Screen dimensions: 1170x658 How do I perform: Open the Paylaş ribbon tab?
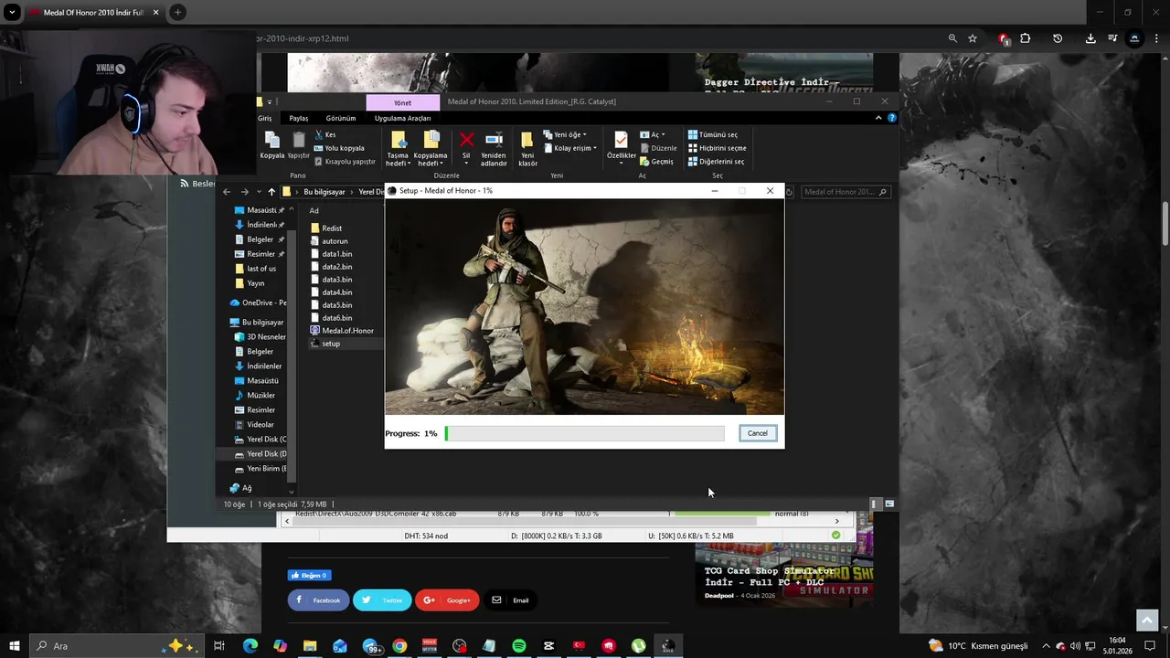click(x=299, y=118)
